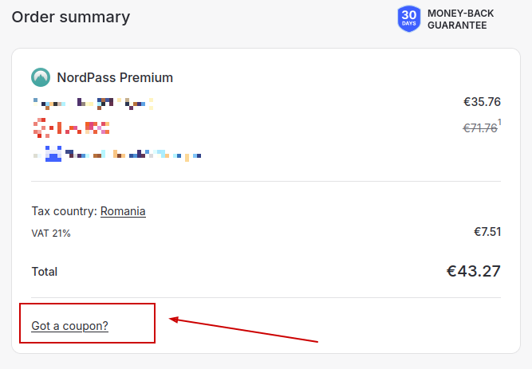532x369 pixels.
Task: Click the €43.27 total amount
Action: 473,271
